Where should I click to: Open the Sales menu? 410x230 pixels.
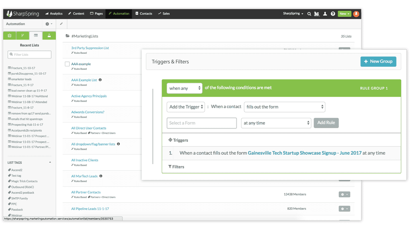(x=164, y=14)
